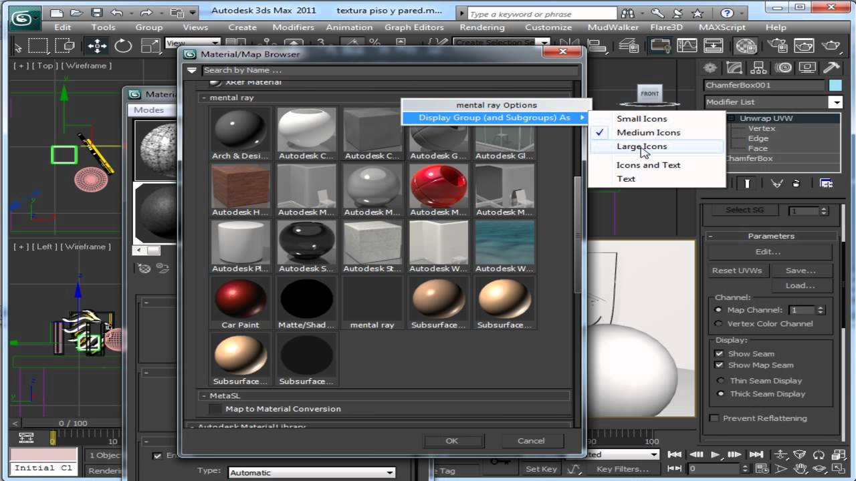Choose Large Icons display option
Image resolution: width=856 pixels, height=481 pixels.
[641, 146]
